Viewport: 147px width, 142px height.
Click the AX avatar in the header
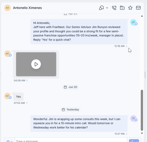pyautogui.click(x=7, y=8)
